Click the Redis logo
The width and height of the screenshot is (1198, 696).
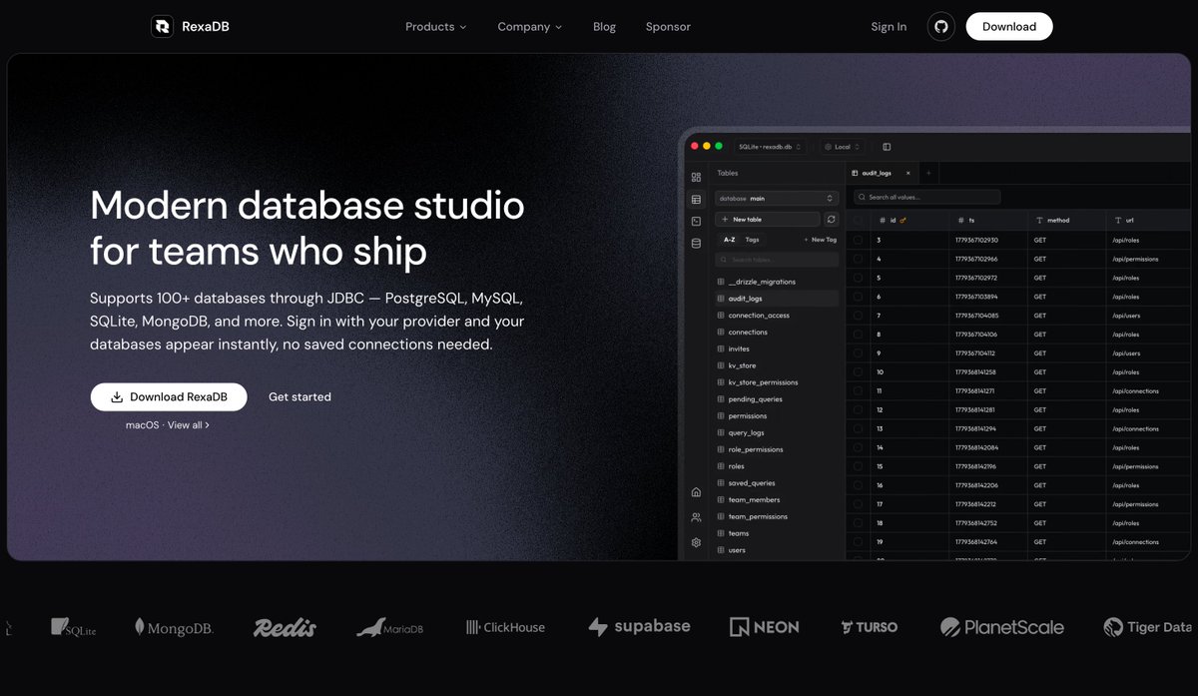click(285, 627)
